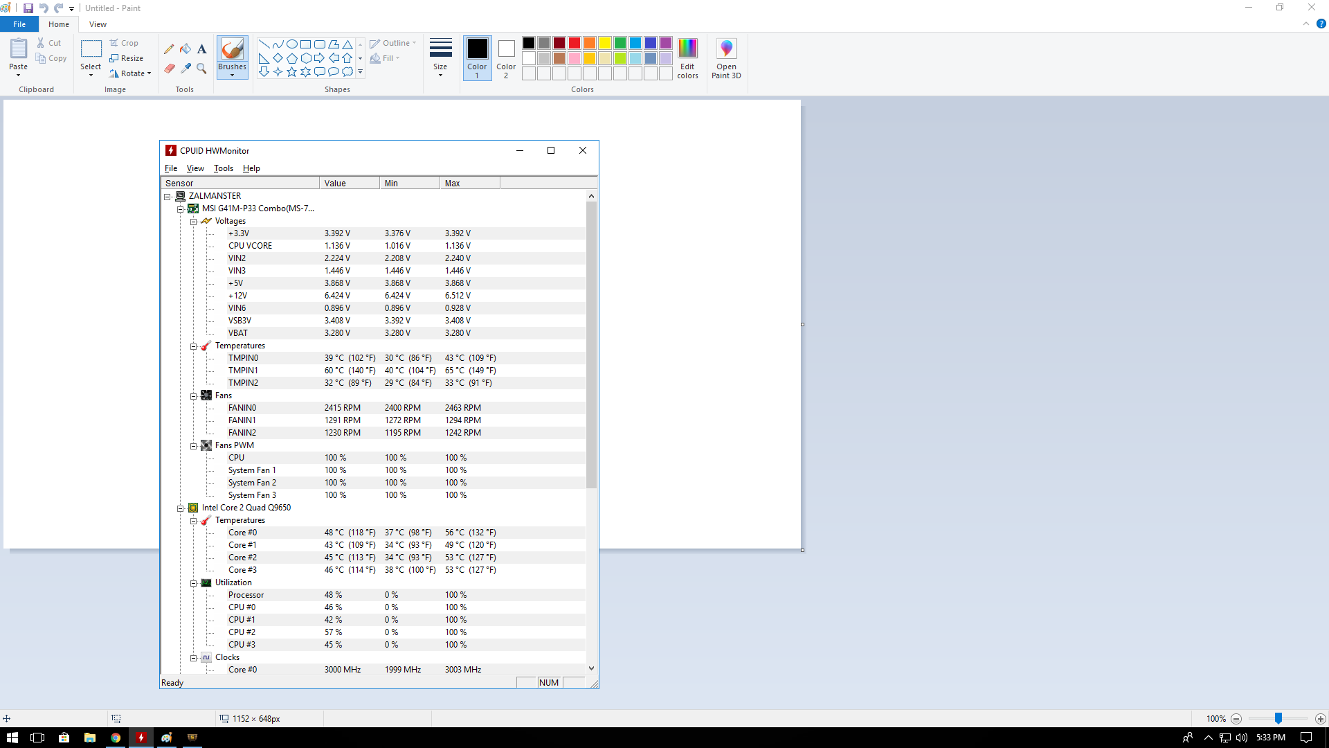1329x748 pixels.
Task: Switch to the Paint Home tab
Action: point(59,24)
